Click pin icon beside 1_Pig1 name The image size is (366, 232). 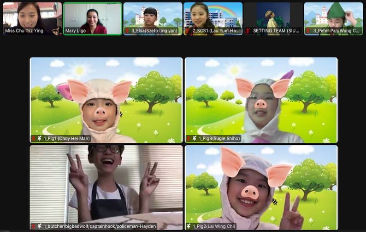coord(40,138)
